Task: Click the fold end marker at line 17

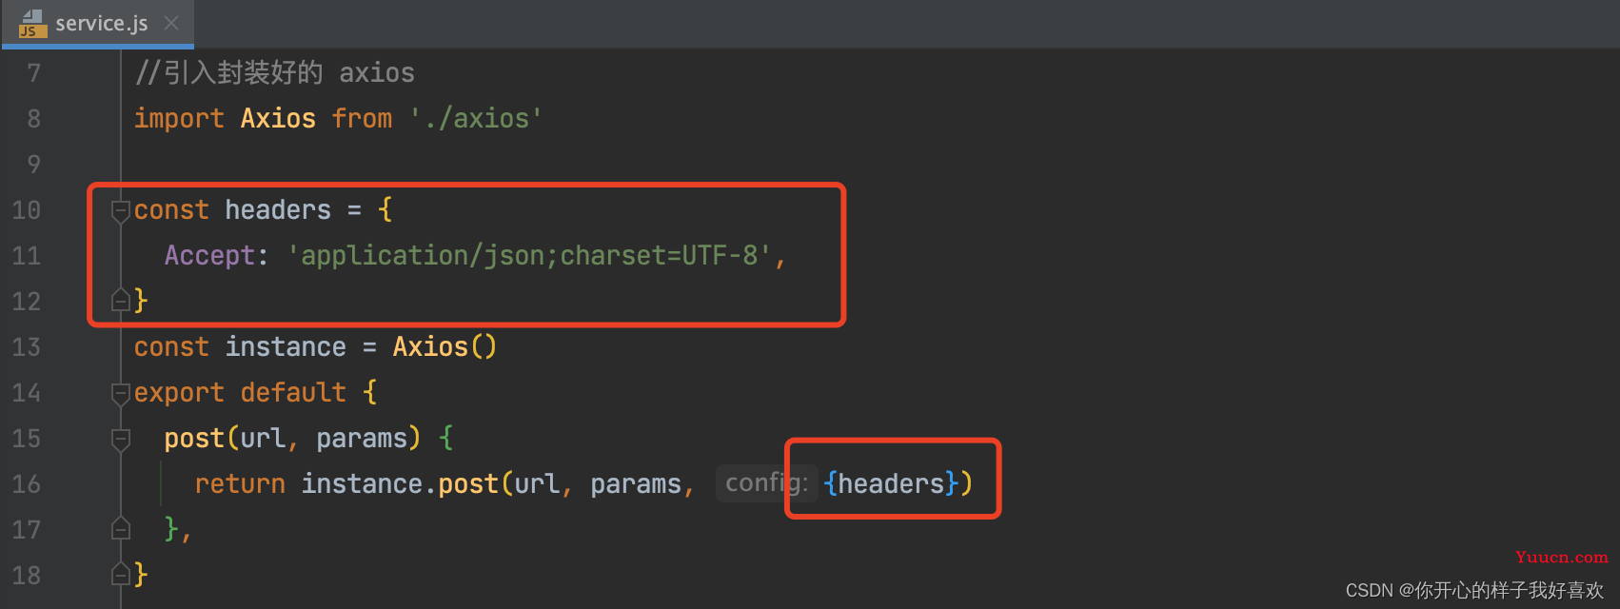Action: [x=121, y=528]
